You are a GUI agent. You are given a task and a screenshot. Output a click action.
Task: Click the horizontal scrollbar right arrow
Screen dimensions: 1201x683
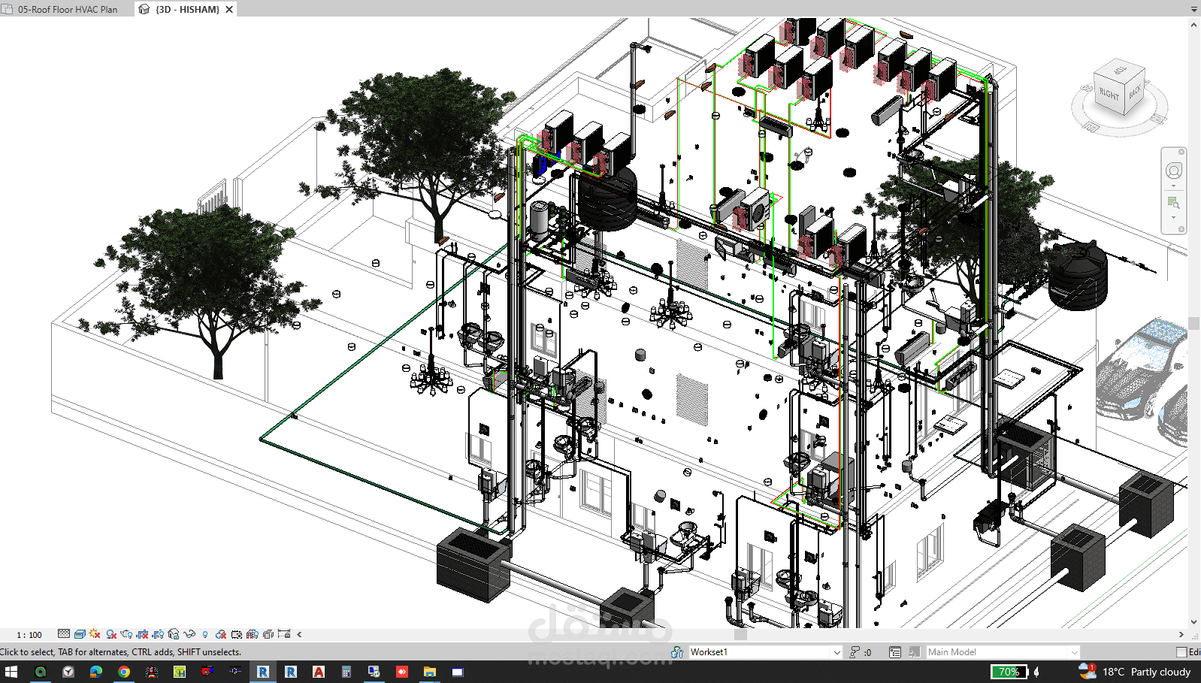(x=1181, y=635)
